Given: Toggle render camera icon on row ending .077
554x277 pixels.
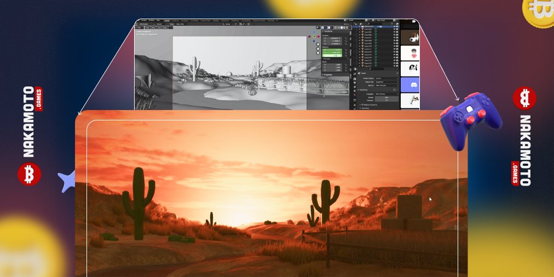Looking at the screenshot, I should pos(397,66).
